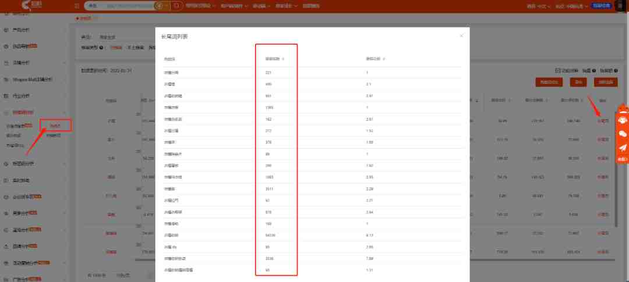The width and height of the screenshot is (629, 282).
Task: Click the search input in the top bar
Action: (x=129, y=6)
